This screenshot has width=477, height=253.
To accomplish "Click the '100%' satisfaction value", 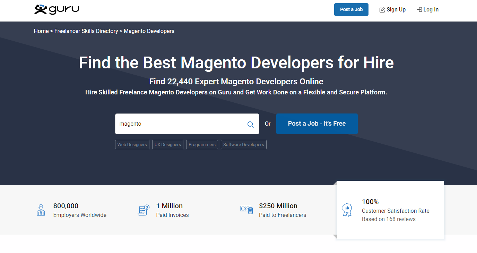I will point(370,202).
